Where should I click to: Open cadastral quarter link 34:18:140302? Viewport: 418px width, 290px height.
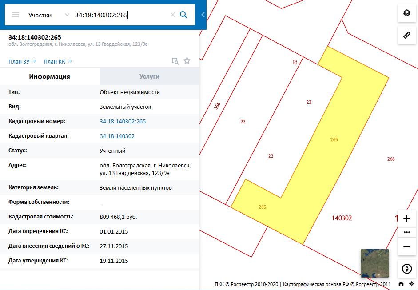[117, 136]
